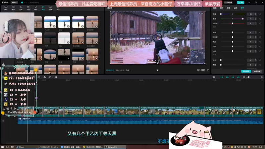Open the dropdown right of total duration 00:01:42:05
The image size is (265, 149).
[128, 70]
